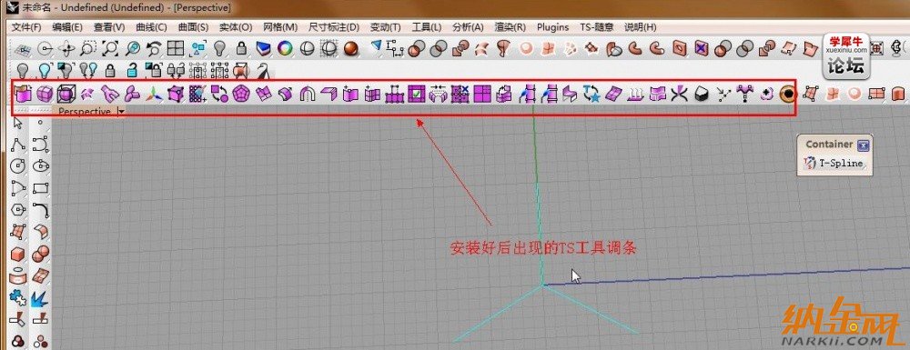
Task: Click the T-Spline button in Container
Action: [x=834, y=164]
